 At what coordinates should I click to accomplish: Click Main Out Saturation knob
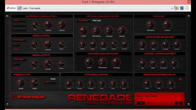point(151,24)
